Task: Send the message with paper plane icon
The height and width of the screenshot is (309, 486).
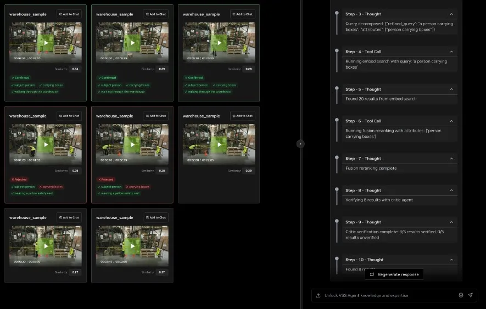Action: [x=470, y=295]
